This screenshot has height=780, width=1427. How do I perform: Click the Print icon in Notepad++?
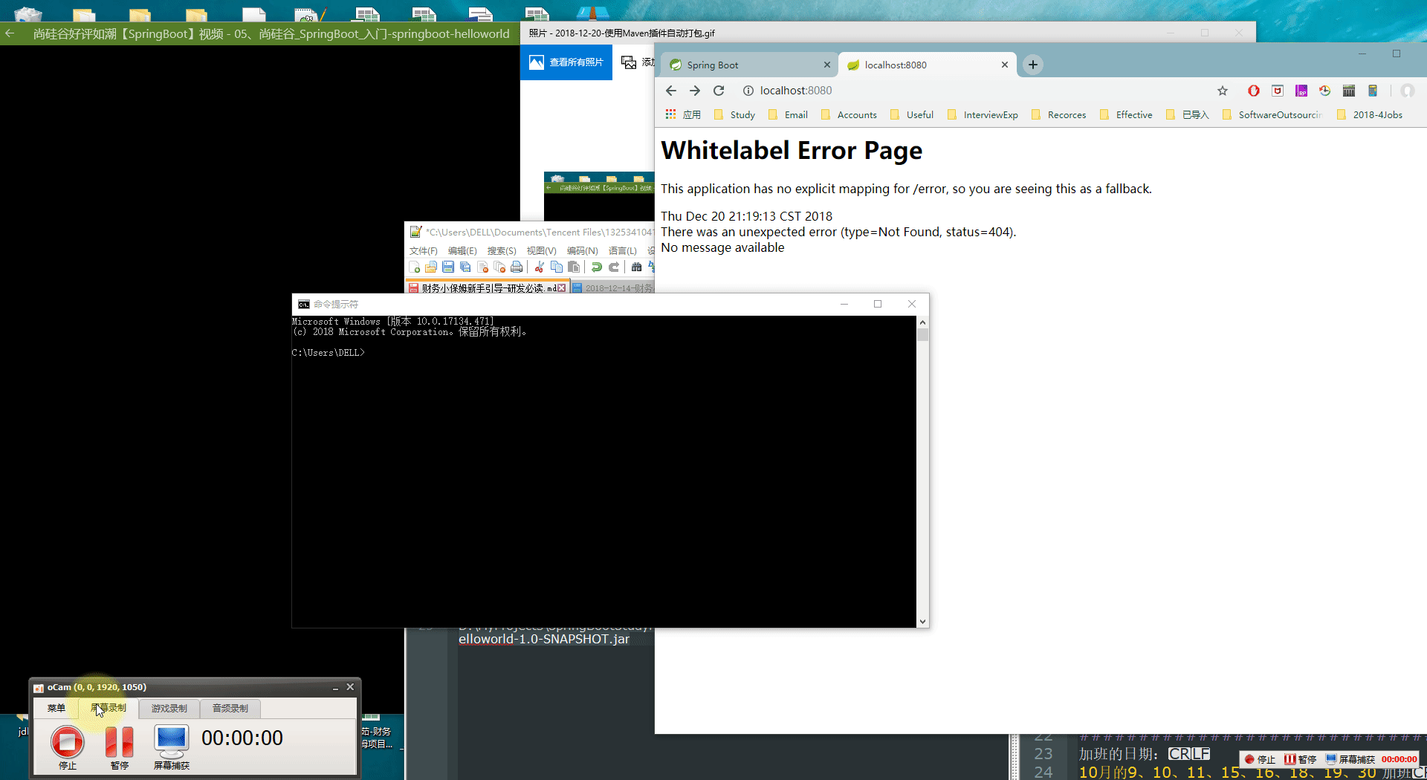click(517, 267)
